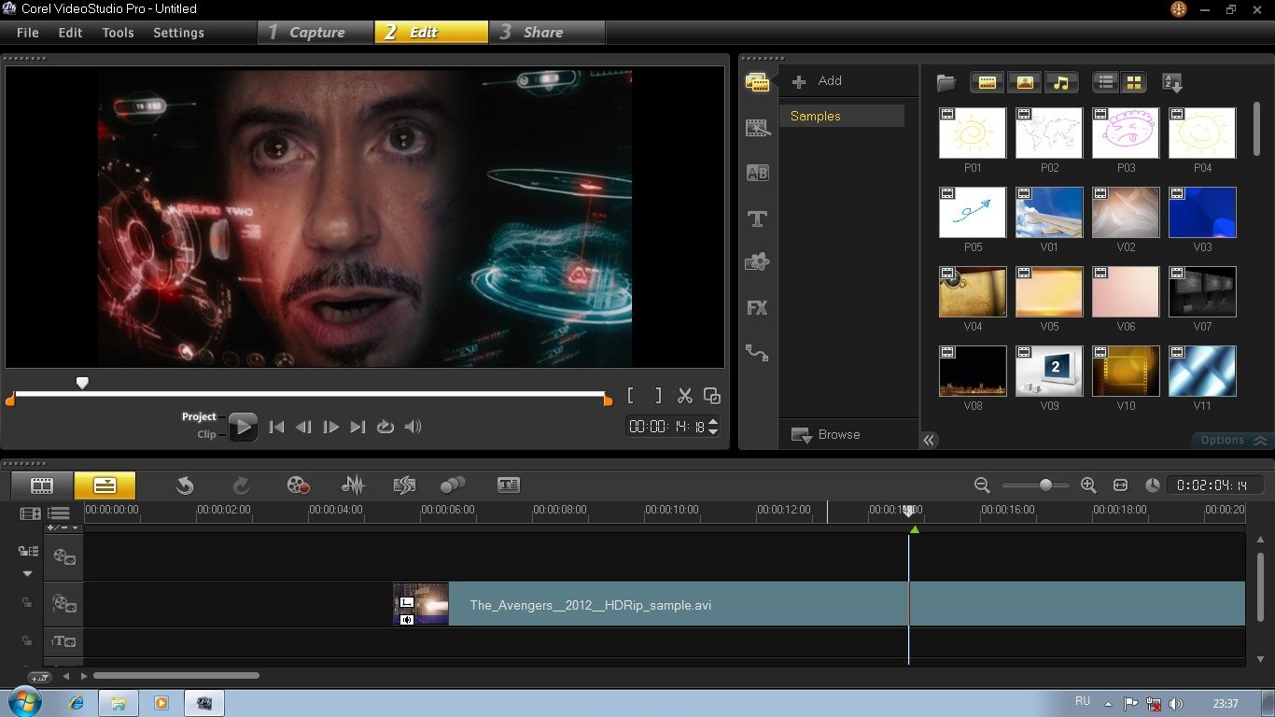This screenshot has height=717, width=1275.
Task: Click the timeline zoom slider handle
Action: 1045,485
